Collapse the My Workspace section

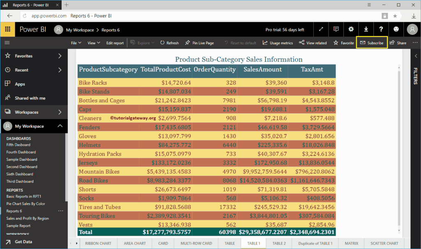pos(60,126)
